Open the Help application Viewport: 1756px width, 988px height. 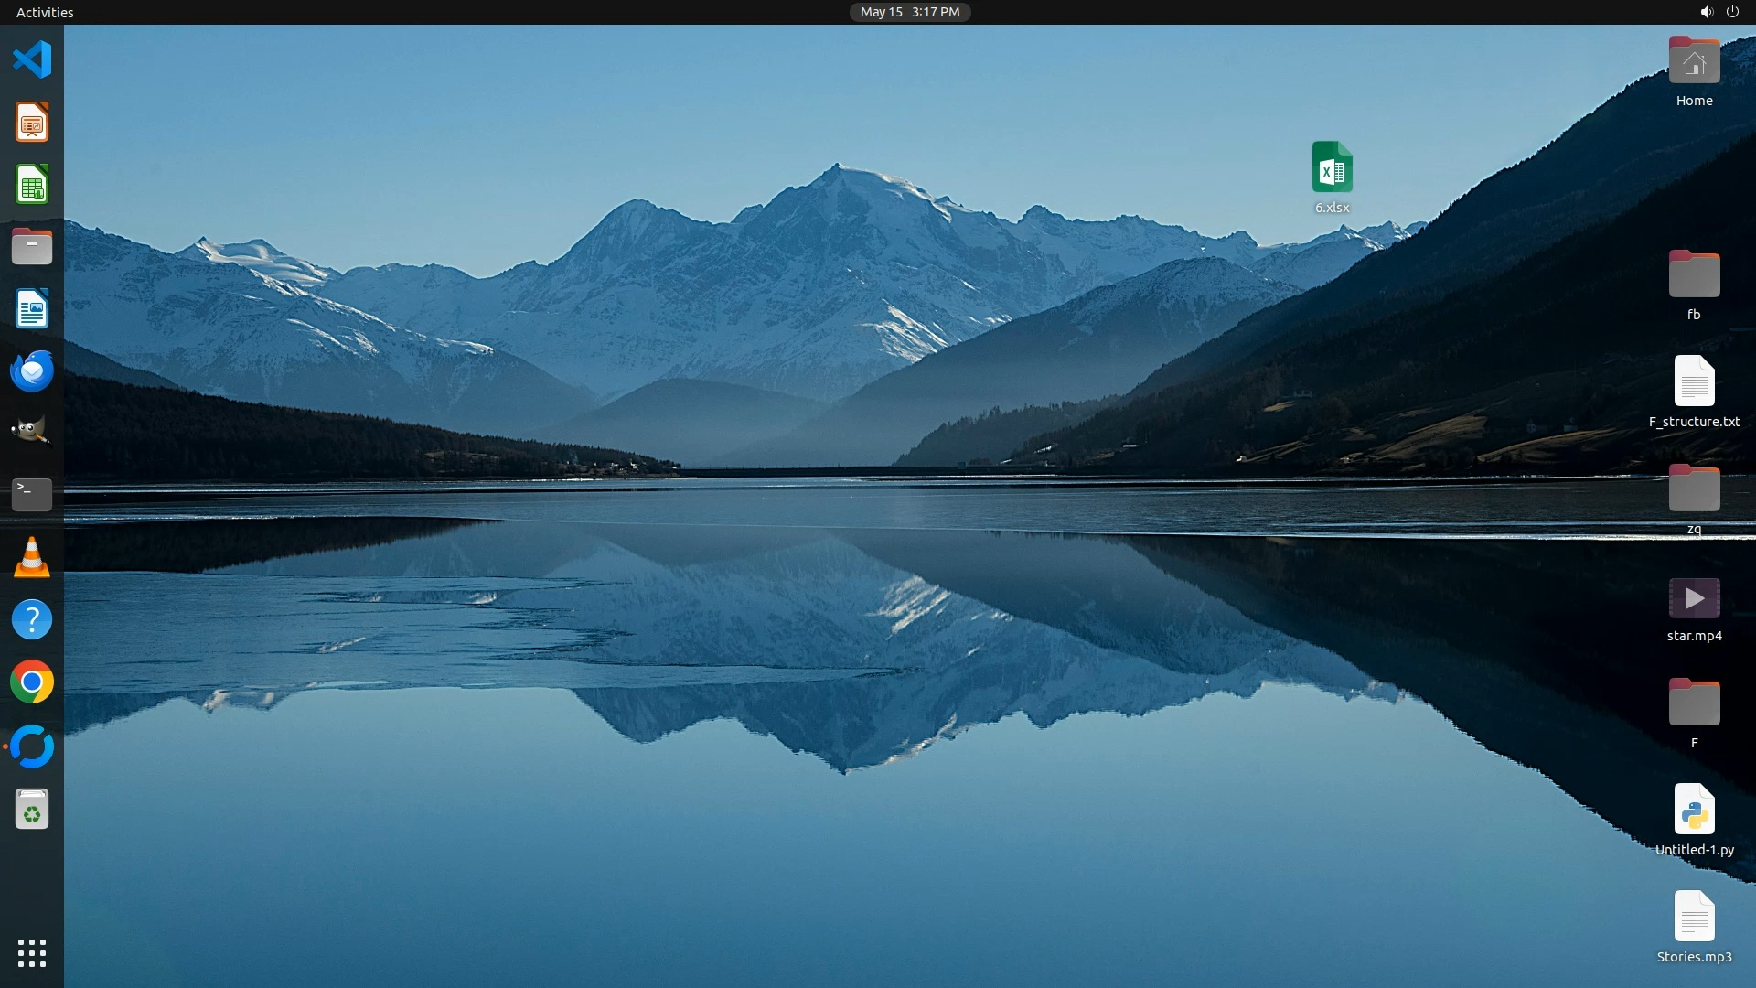tap(32, 619)
